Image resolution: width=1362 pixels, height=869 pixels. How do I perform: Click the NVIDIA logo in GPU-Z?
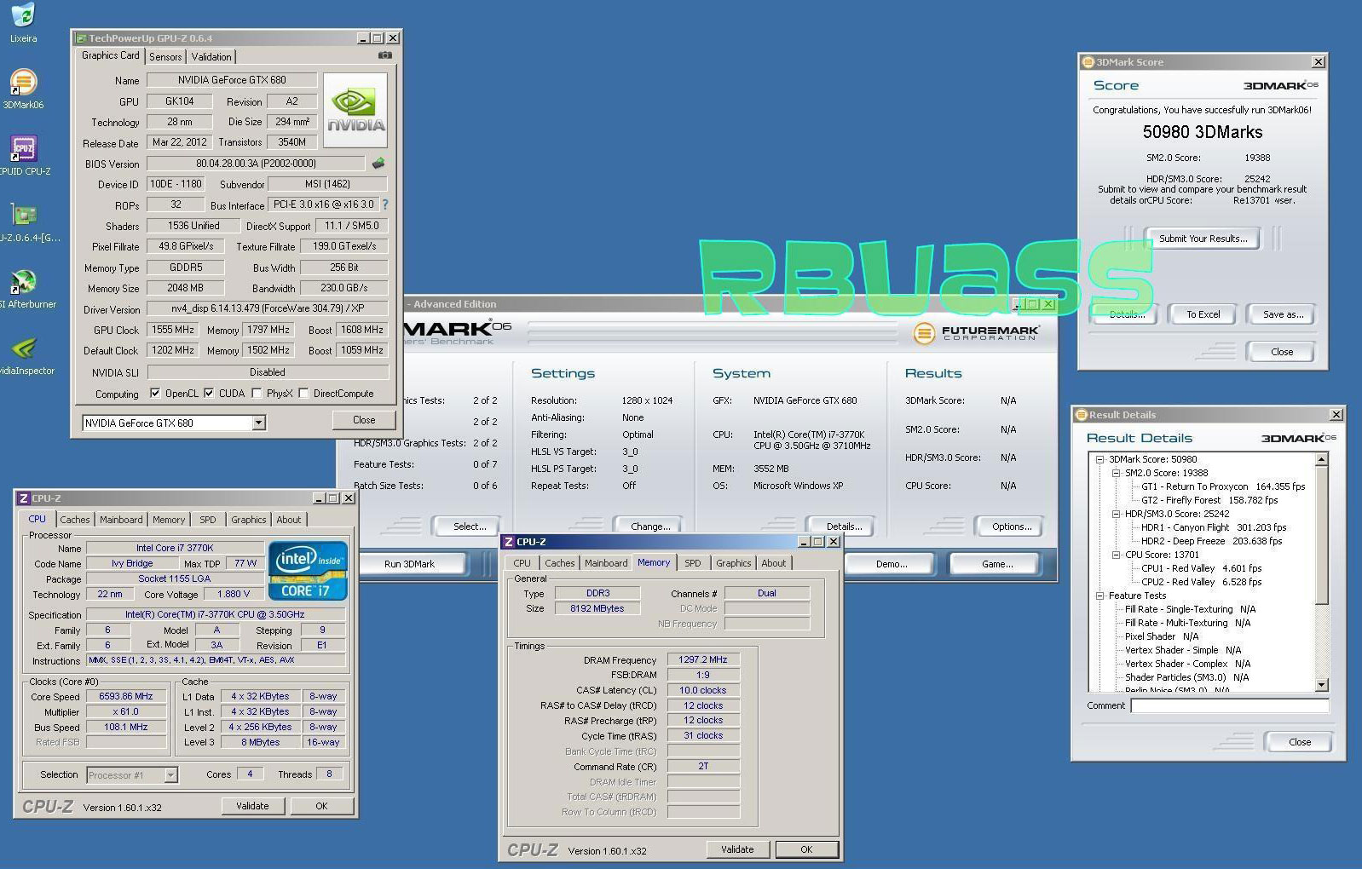(355, 110)
